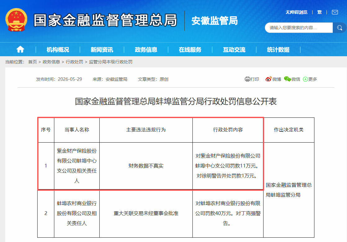Switch to traditional Chinese via 繁
The image size is (347, 242).
pos(319,12)
